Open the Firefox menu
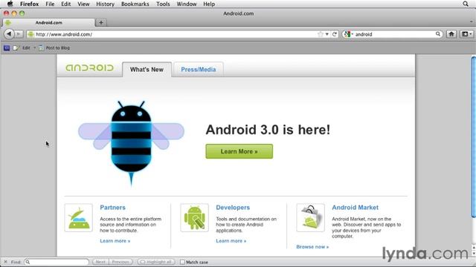 30,4
